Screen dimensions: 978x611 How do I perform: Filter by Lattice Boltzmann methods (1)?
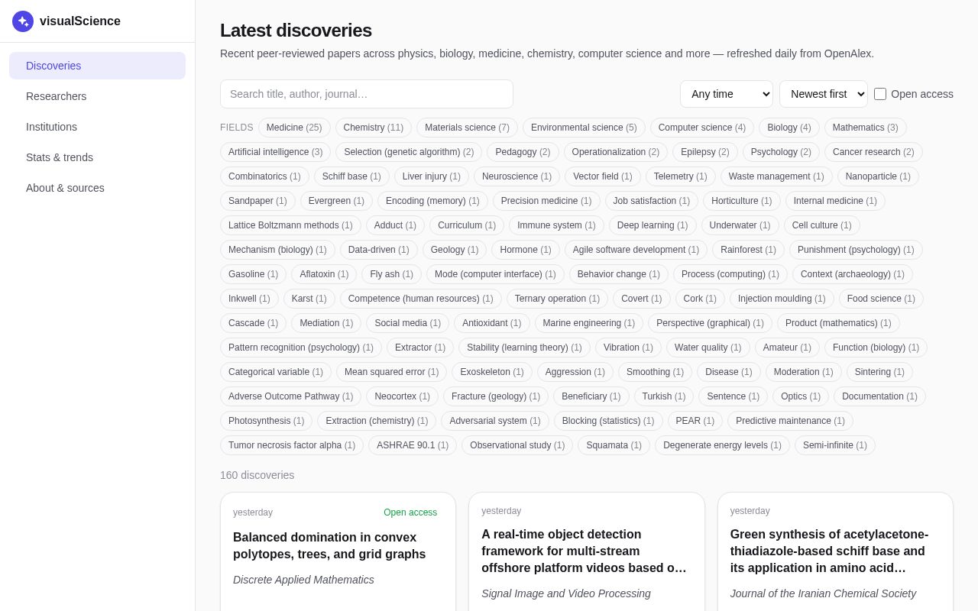[x=290, y=225]
